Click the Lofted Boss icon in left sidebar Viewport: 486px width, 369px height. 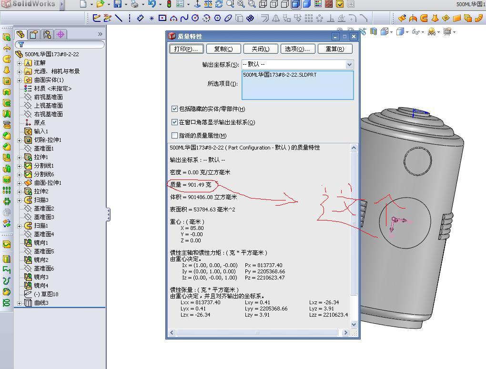point(7,70)
